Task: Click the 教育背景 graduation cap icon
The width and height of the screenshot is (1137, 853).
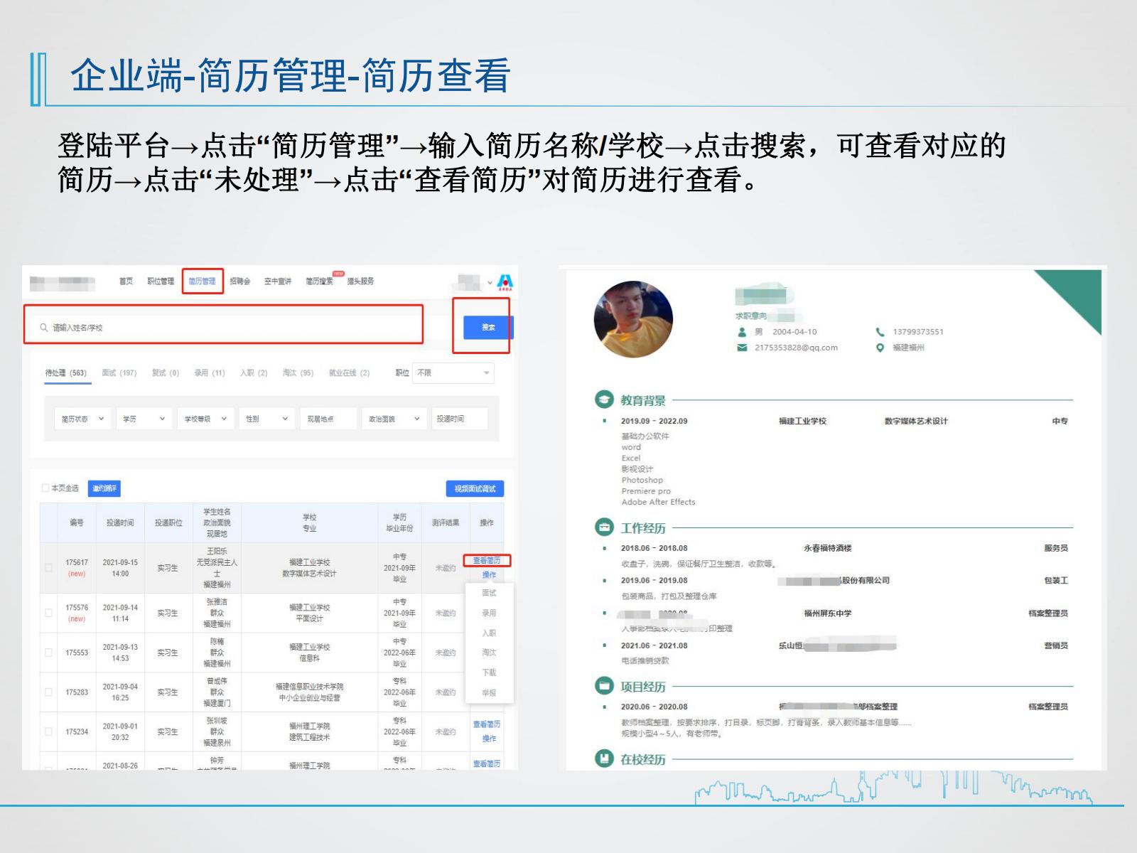Action: [x=604, y=399]
